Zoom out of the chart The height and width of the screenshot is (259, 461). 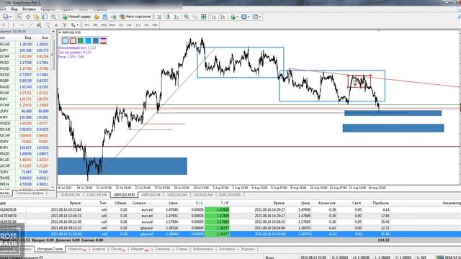195,17
